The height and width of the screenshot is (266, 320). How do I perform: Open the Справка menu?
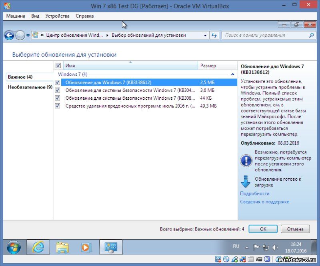[x=85, y=16]
